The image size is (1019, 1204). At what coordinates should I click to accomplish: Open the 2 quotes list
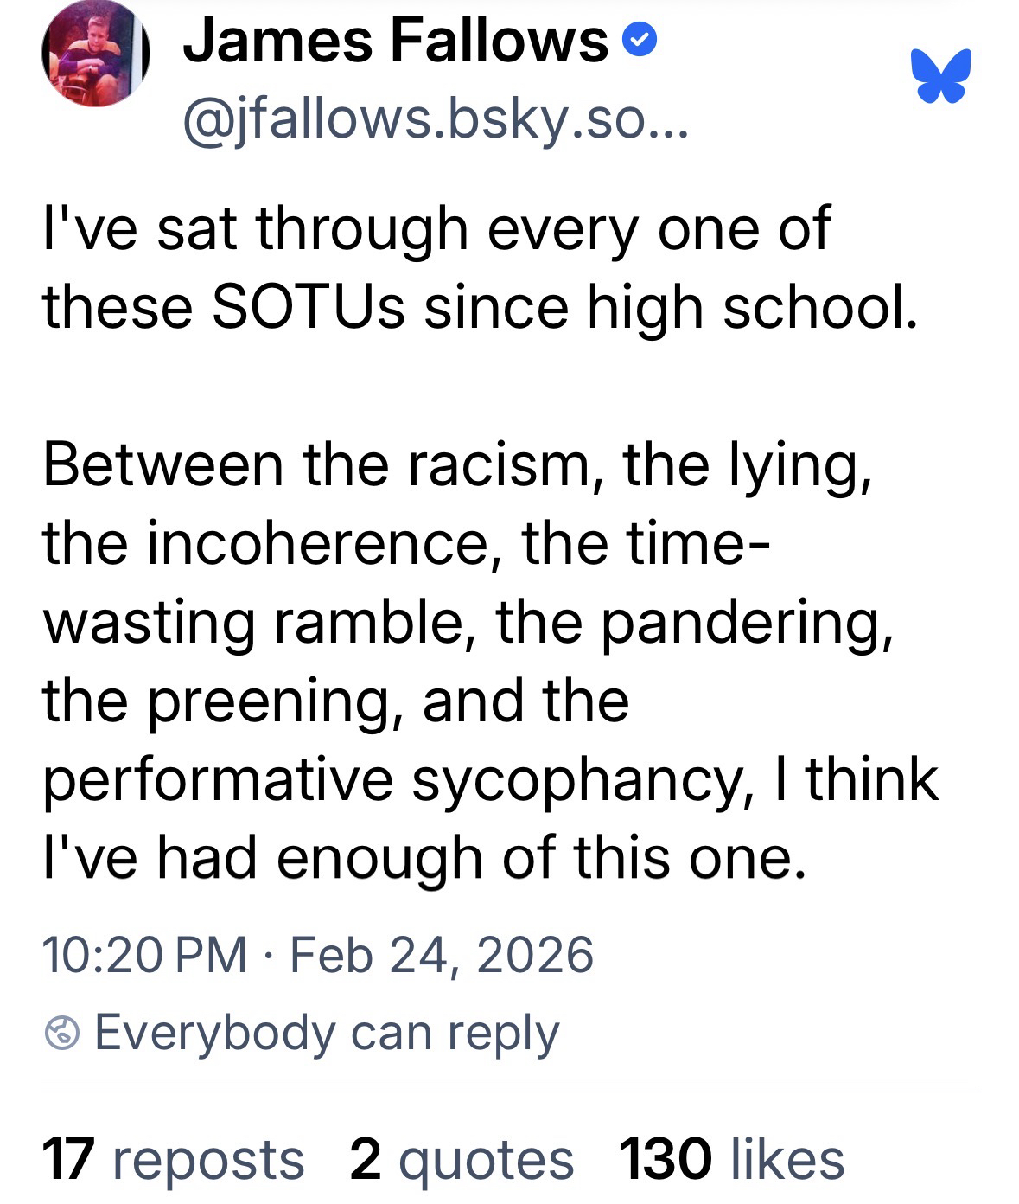[462, 1159]
